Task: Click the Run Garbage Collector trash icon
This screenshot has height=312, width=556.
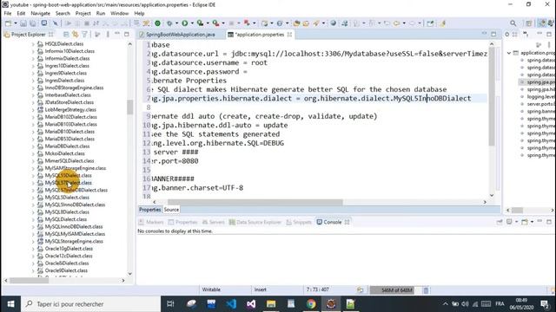Action: (x=427, y=290)
